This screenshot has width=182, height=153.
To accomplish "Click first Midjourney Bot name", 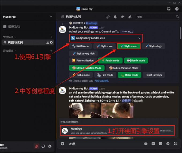I will coord(79,27).
